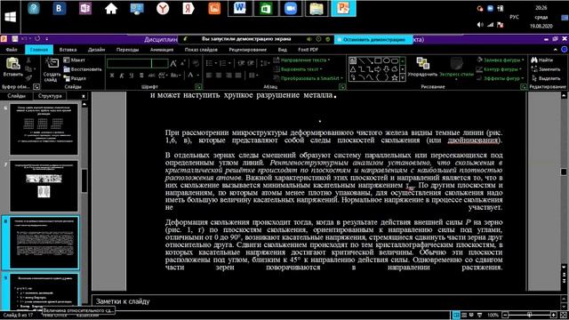Viewport: 569px width, 320px height.
Task: Open Zoom app in taskbar
Action: pos(291,8)
